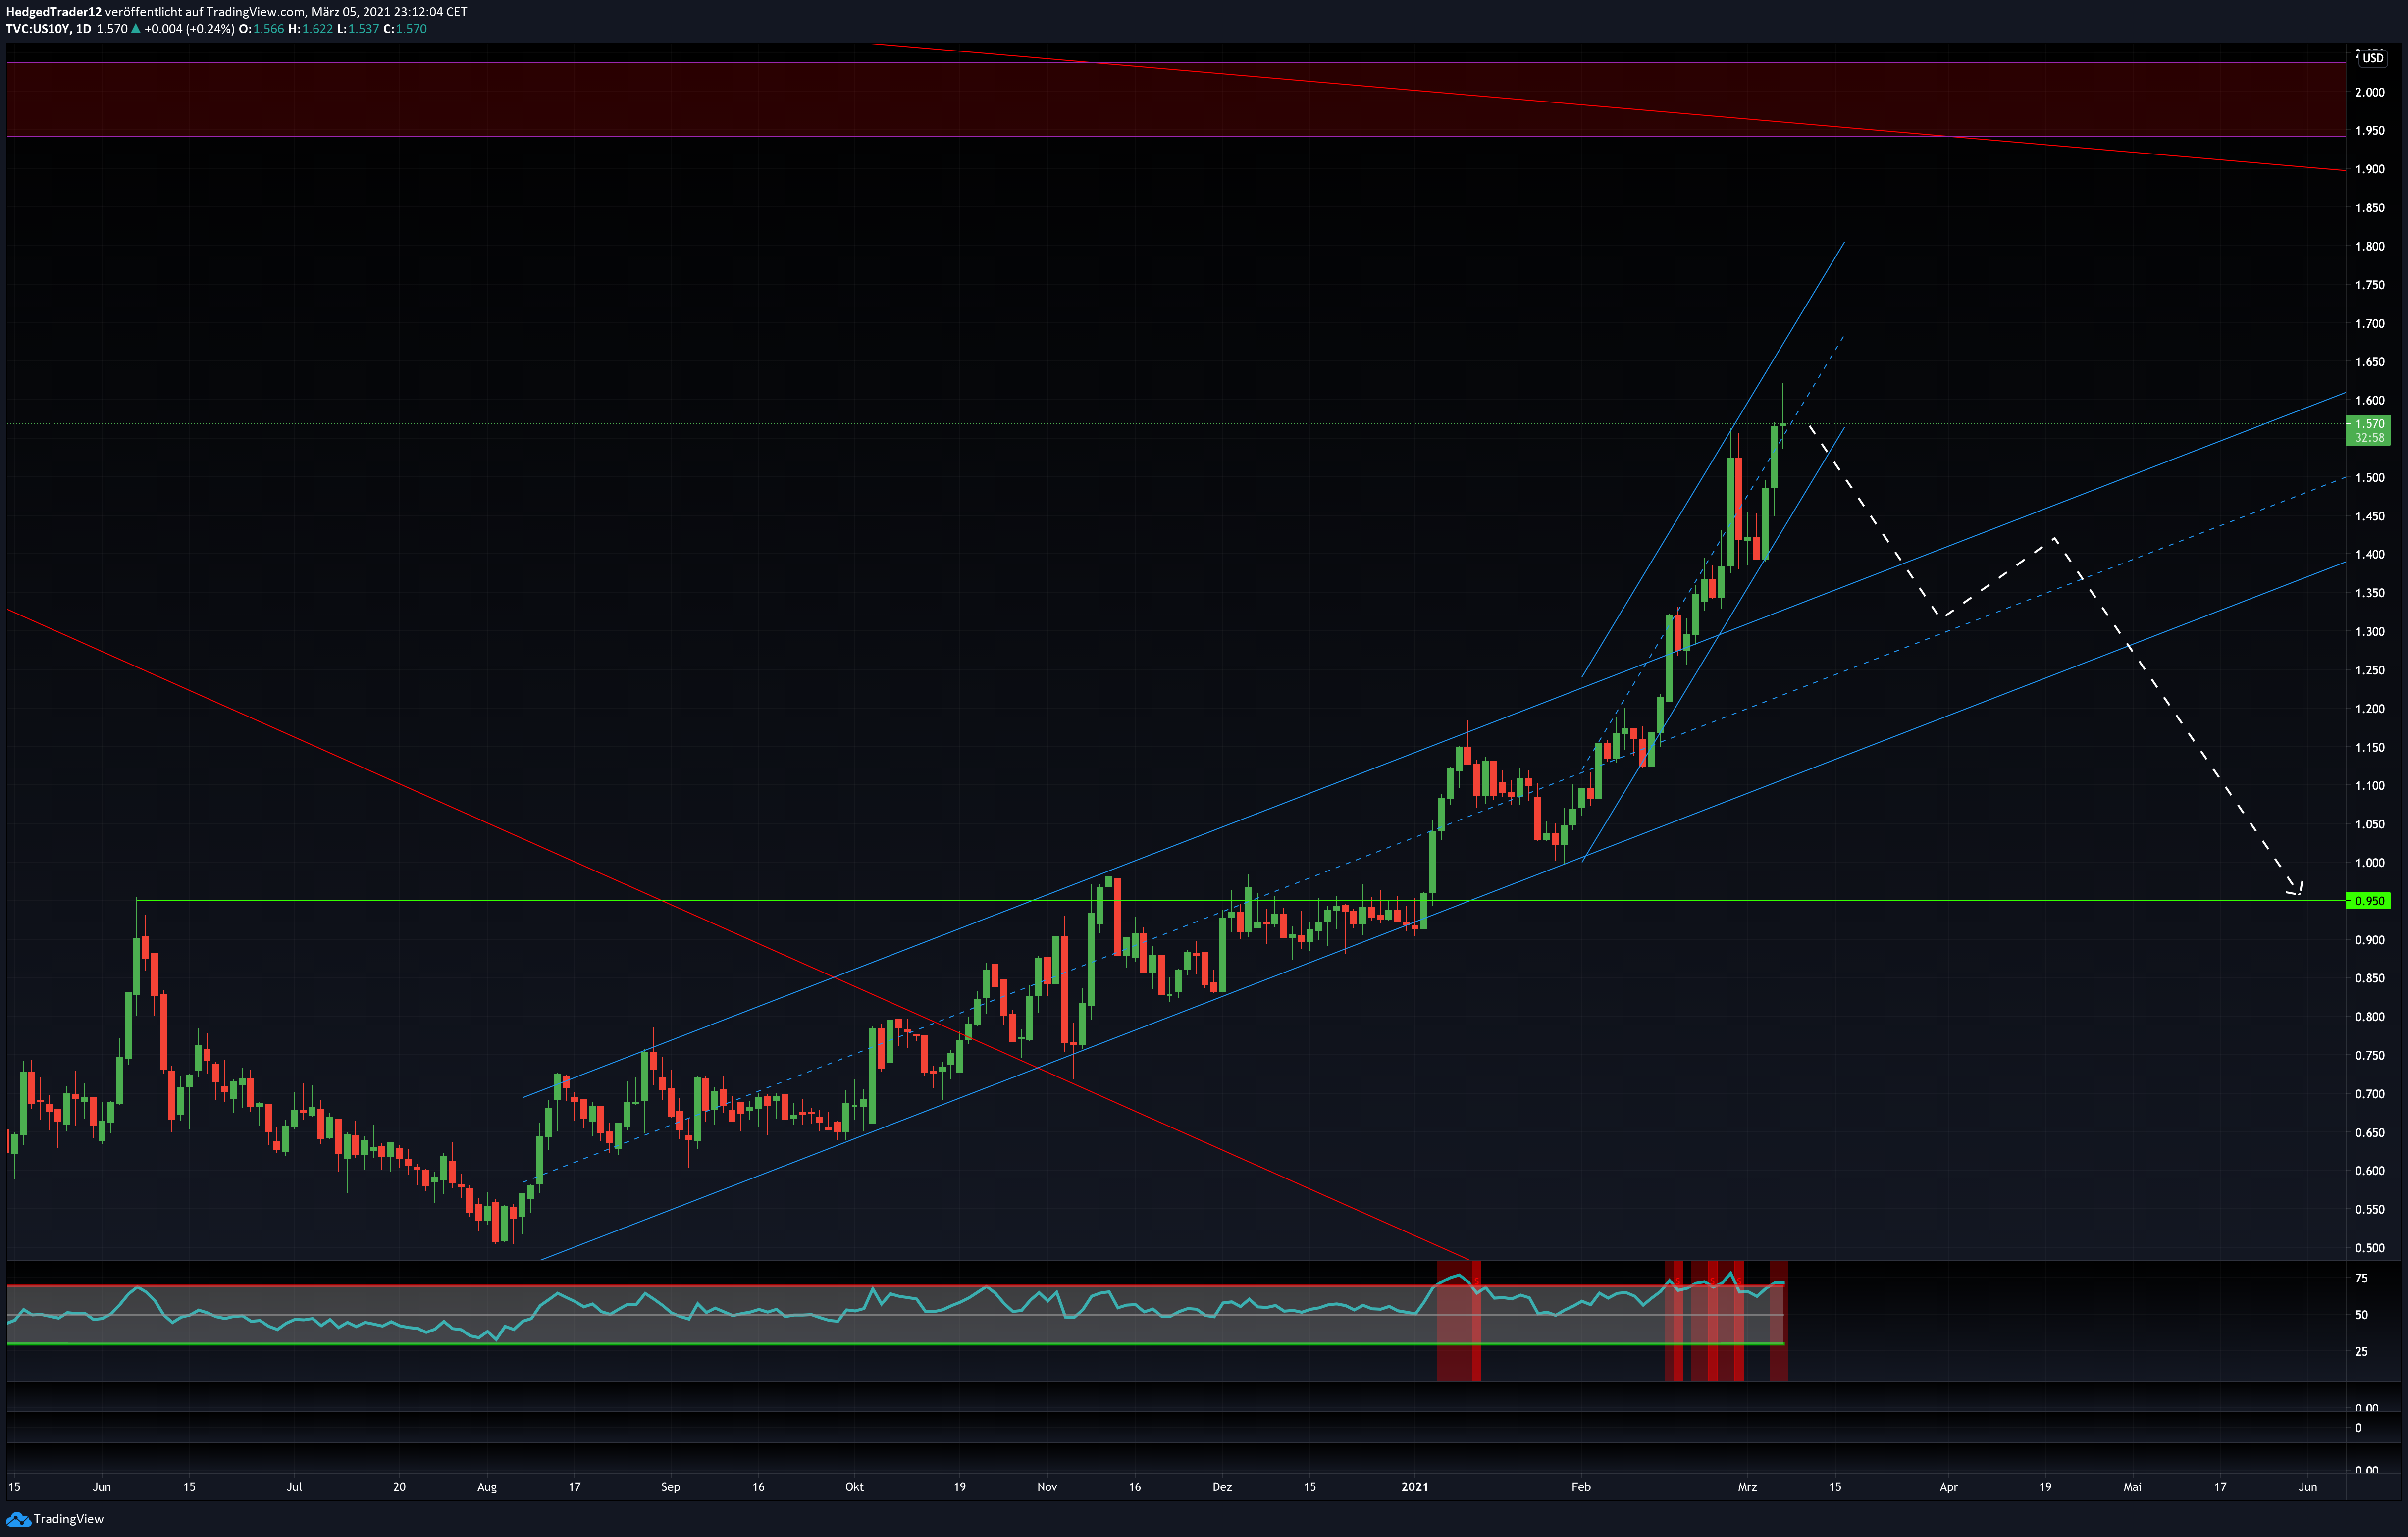Click the Dez label on time axis
2408x1537 pixels.
pos(1222,1487)
